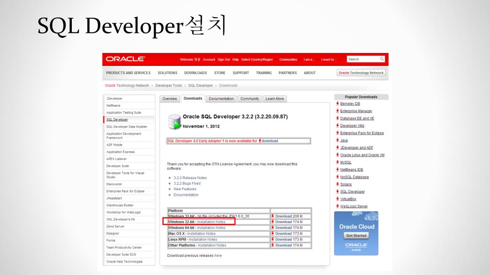Click the SQL Developer database product icon
Viewport: 490px width, 275px height.
[x=174, y=122]
